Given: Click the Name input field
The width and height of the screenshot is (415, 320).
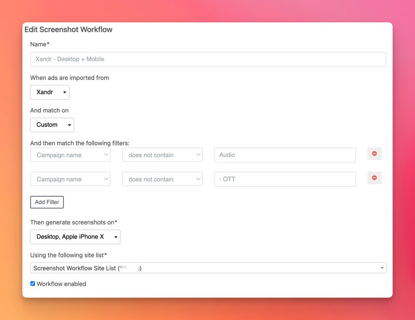Looking at the screenshot, I should [x=208, y=59].
